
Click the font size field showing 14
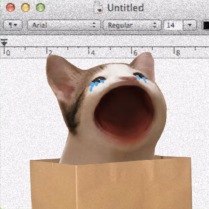(x=173, y=25)
